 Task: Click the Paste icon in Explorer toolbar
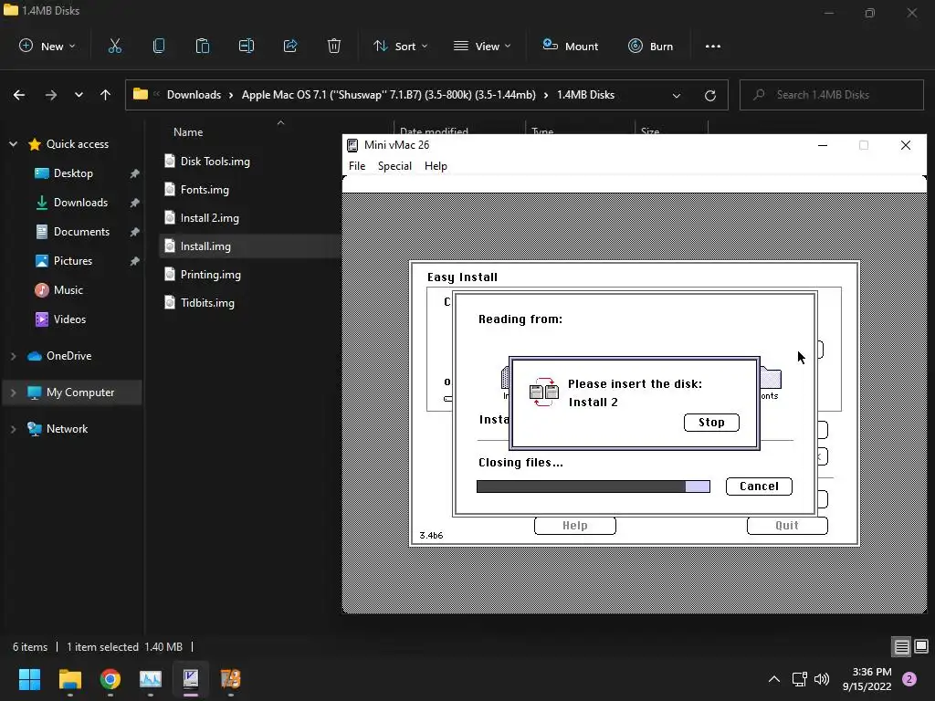click(x=203, y=46)
